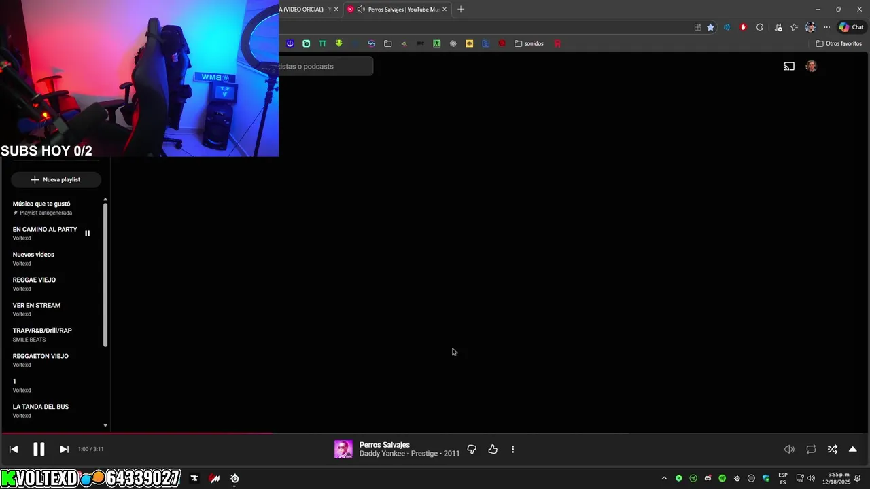Open the SteelSeries app in taskbar

234,478
